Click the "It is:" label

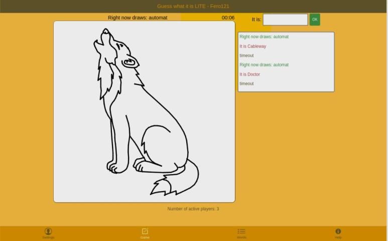(x=256, y=20)
